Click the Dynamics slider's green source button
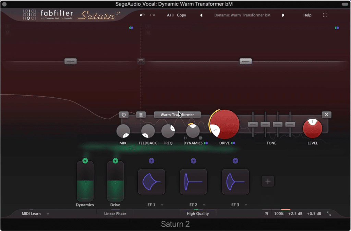 click(85, 161)
